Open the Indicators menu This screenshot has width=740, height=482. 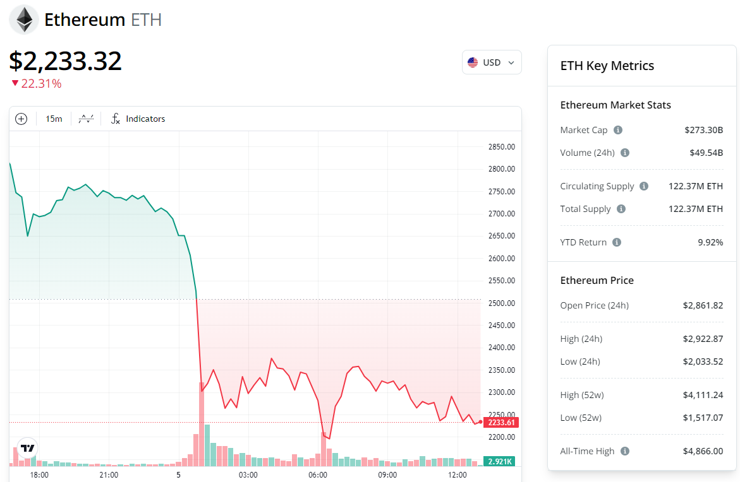click(x=145, y=119)
